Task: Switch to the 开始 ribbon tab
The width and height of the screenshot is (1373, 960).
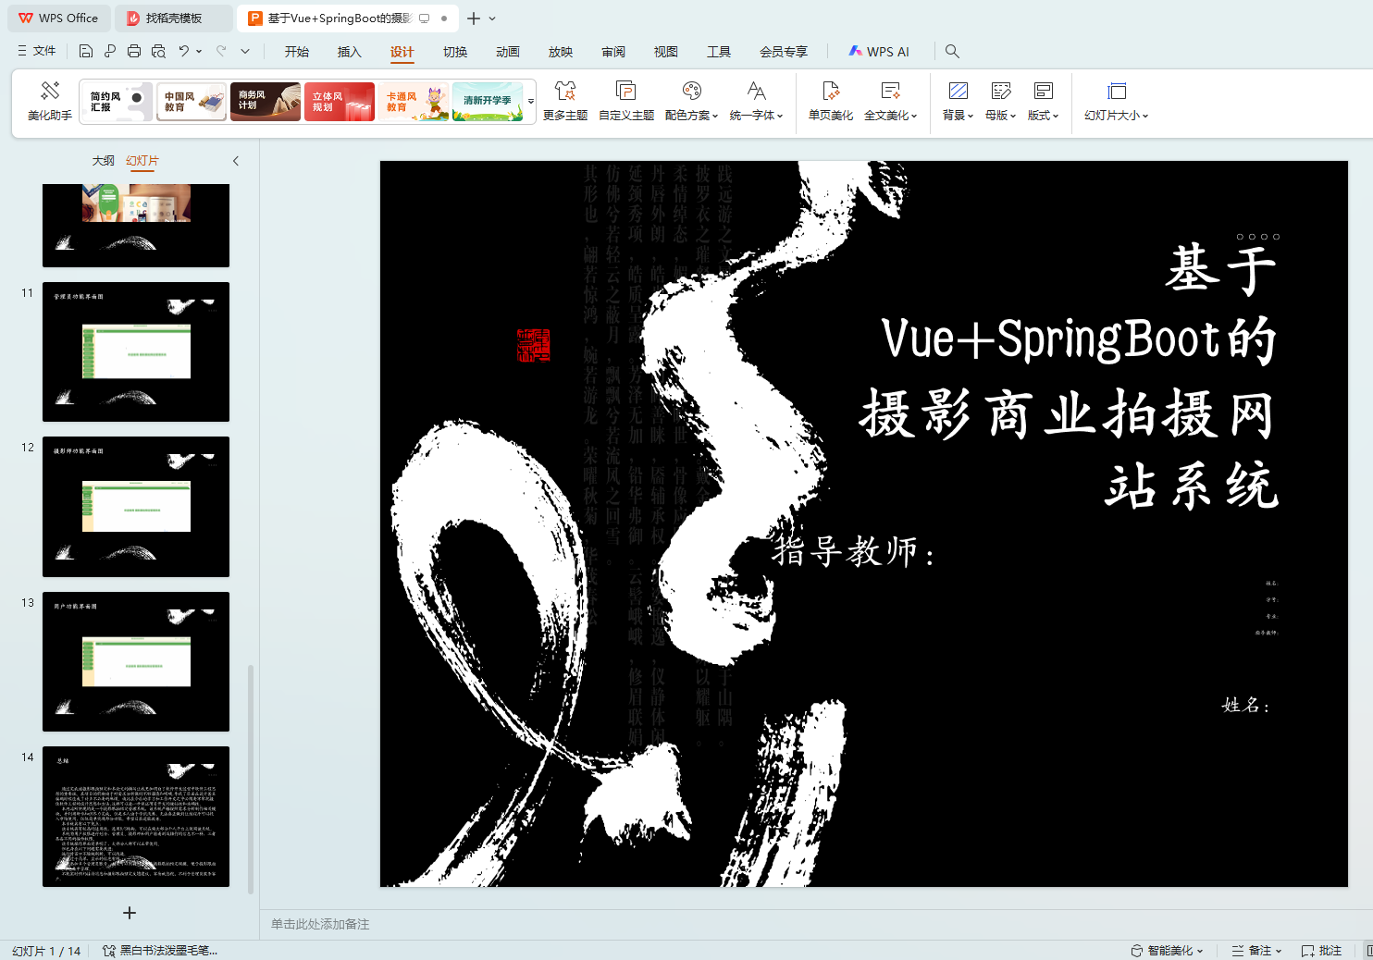Action: click(297, 52)
